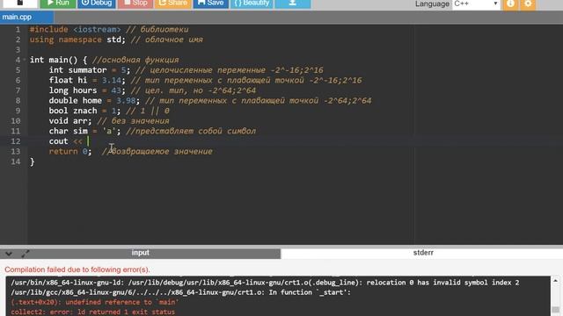563x316 pixels.
Task: Click 'float hi' declaration text
Action: (68, 80)
